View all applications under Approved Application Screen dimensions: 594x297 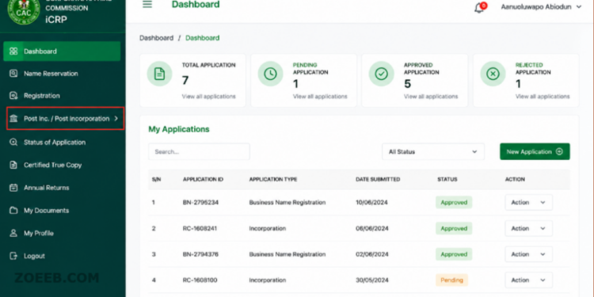431,97
